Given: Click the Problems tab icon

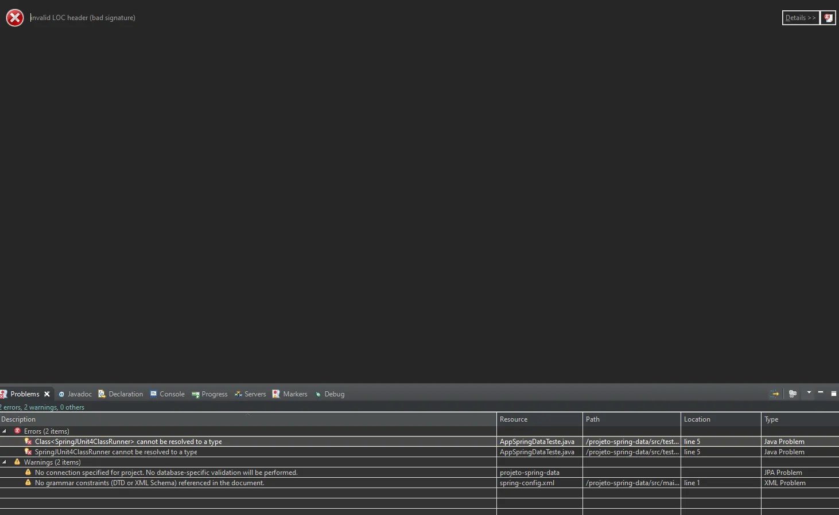Looking at the screenshot, I should 3,394.
